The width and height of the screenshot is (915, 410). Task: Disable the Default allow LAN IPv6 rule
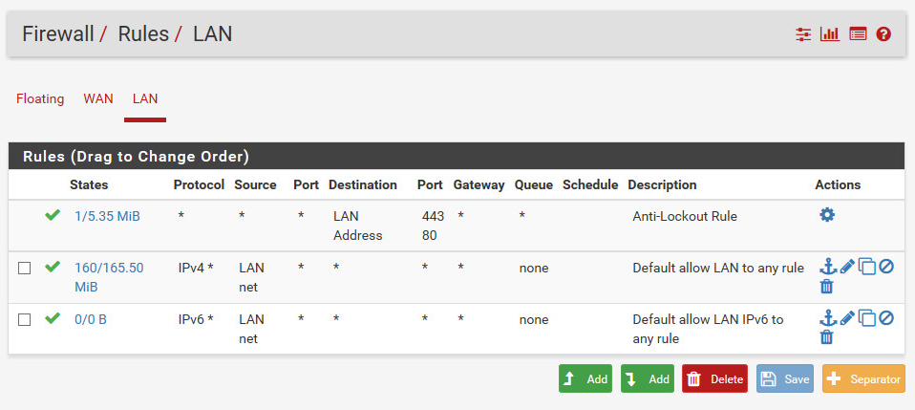(x=886, y=317)
